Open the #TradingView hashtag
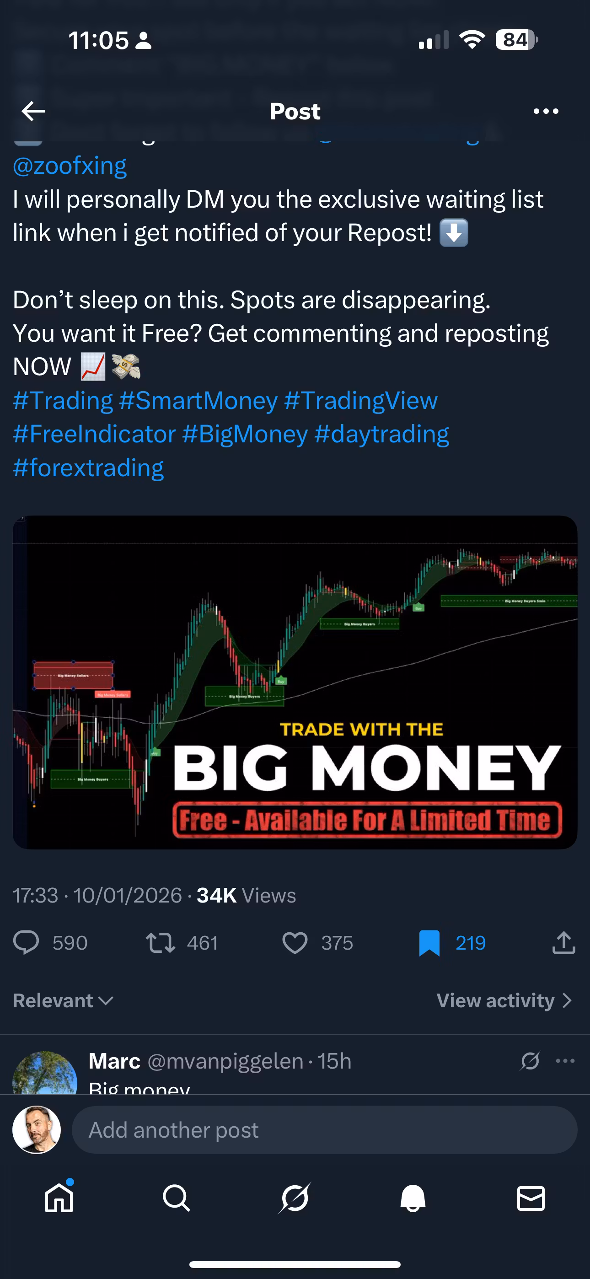The width and height of the screenshot is (590, 1279). coord(360,401)
